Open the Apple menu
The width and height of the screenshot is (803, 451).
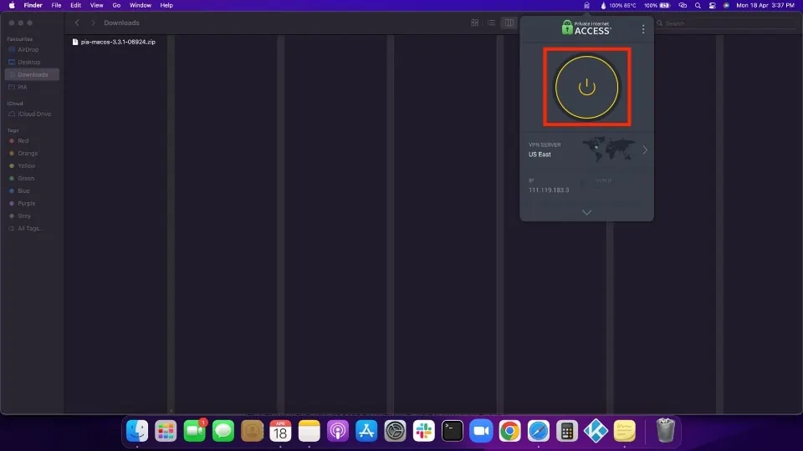coord(12,5)
